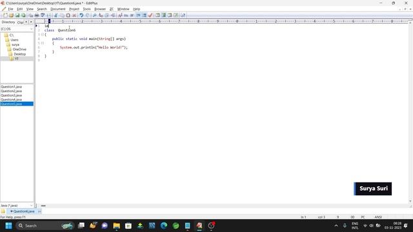The image size is (413, 232).
Task: Open the Edit menu
Action: tap(20, 9)
